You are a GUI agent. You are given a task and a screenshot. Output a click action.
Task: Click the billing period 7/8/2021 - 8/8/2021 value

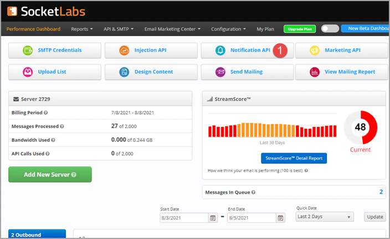click(x=132, y=113)
